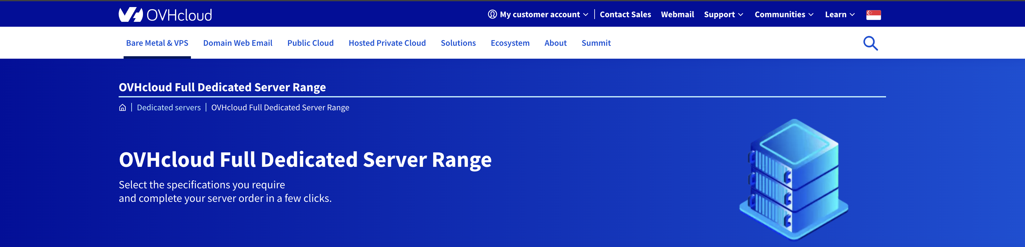Open Domain Web Email menu
This screenshot has height=247, width=1025.
tap(238, 43)
